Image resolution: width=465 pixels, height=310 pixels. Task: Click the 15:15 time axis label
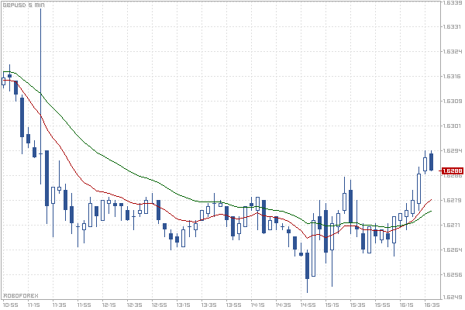coord(332,305)
